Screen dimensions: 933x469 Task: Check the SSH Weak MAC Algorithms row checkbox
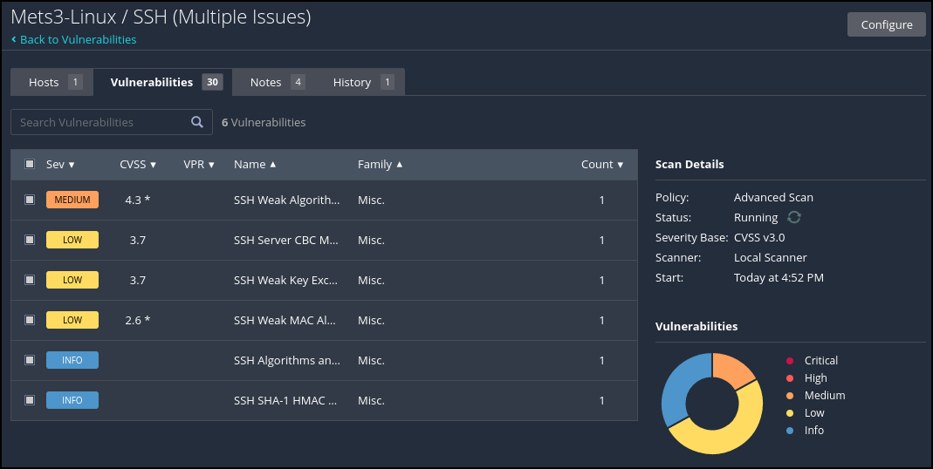tap(29, 320)
